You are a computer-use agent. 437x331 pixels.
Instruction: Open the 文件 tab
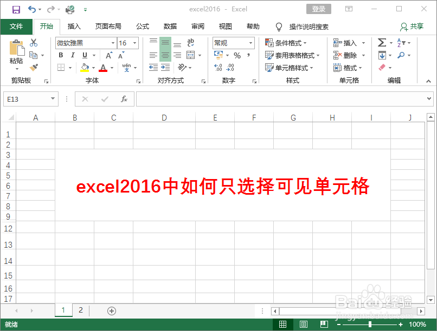(x=16, y=27)
